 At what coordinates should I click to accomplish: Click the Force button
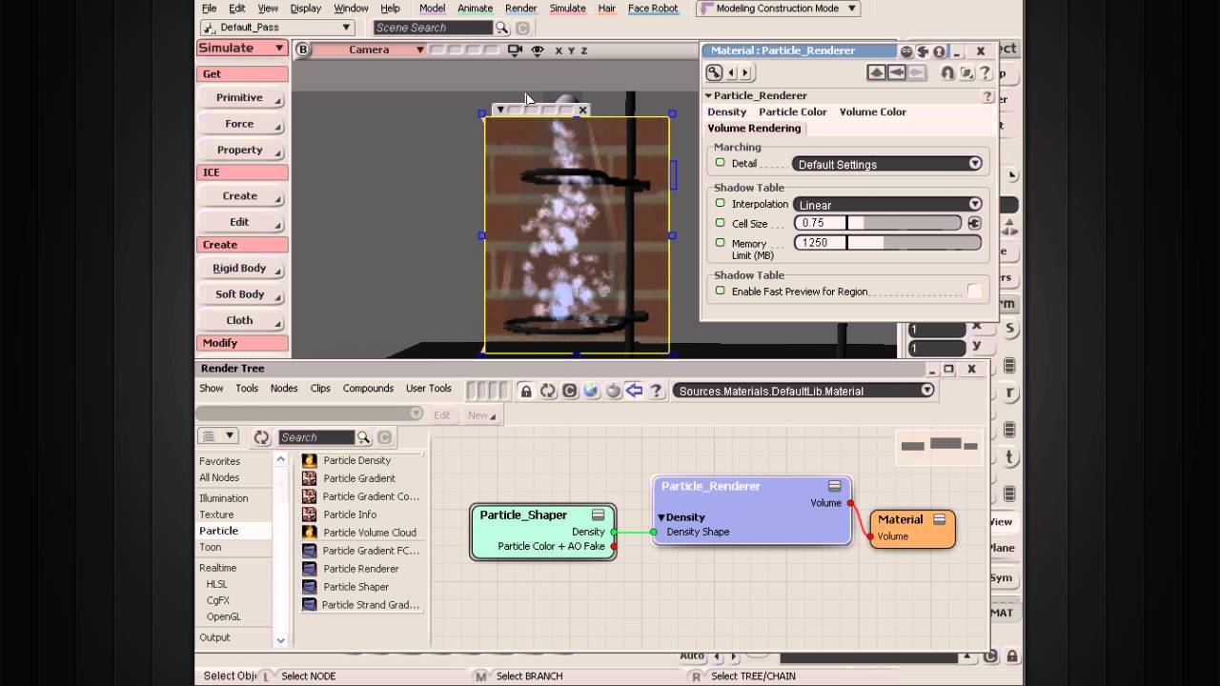coord(240,124)
